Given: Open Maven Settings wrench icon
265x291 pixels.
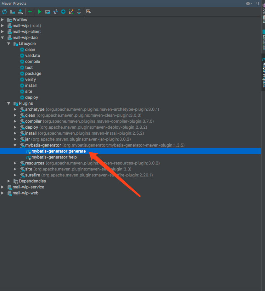Looking at the screenshot, I should [x=88, y=12].
